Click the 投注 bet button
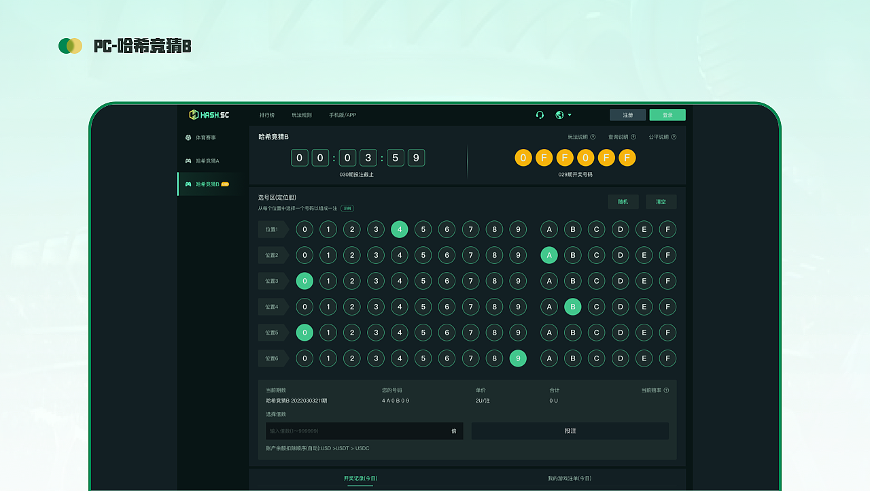 tap(570, 430)
